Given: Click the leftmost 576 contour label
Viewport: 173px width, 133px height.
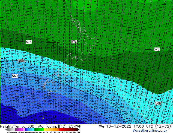Looking at the screenshot, I should (29, 42).
